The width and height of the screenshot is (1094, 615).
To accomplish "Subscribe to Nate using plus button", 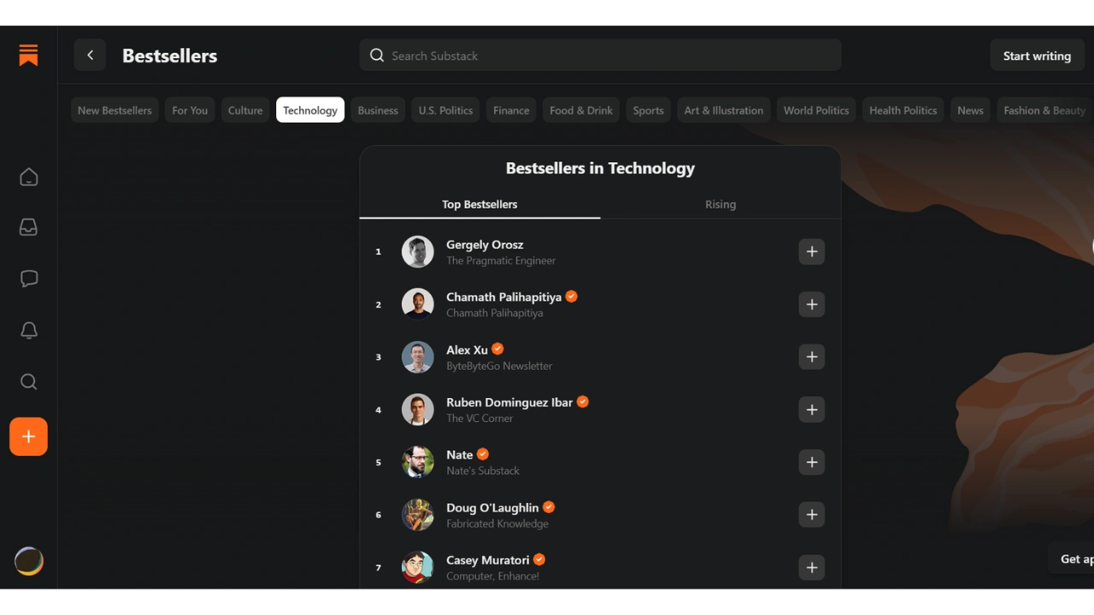I will click(812, 462).
